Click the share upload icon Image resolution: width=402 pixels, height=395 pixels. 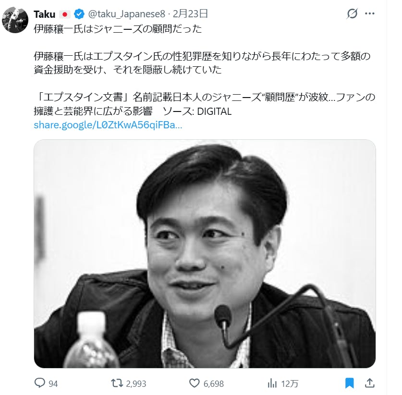(x=370, y=383)
